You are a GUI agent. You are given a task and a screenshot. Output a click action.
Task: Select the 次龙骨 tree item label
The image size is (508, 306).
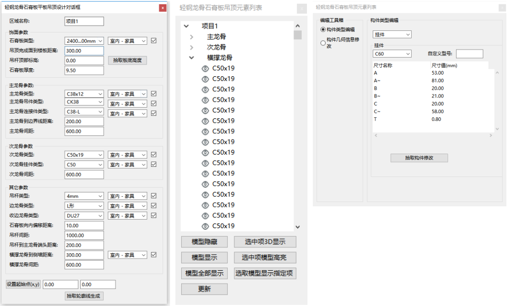[x=217, y=47]
